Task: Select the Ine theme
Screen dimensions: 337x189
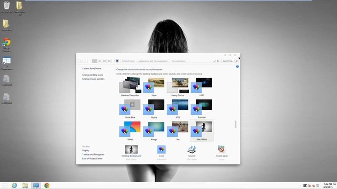Action: (x=178, y=131)
